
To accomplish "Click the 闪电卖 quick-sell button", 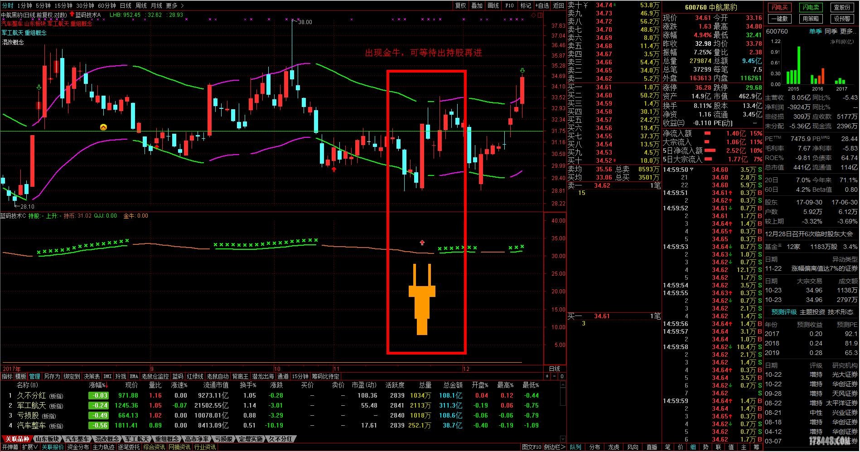I will click(x=811, y=7).
